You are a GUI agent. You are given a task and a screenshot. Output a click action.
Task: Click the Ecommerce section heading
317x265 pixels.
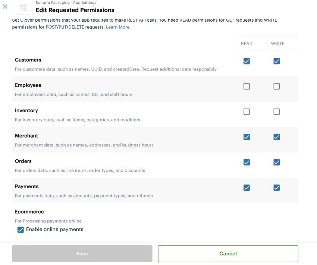(29, 212)
